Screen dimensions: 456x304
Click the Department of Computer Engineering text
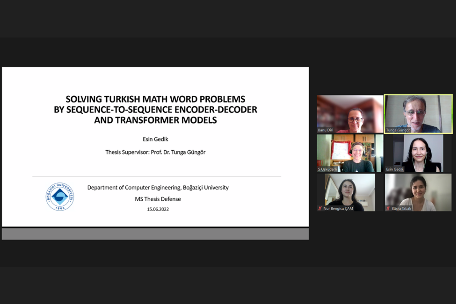pos(158,188)
